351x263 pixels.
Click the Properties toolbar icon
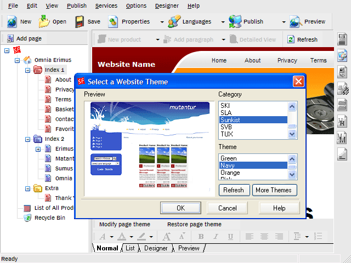113,21
